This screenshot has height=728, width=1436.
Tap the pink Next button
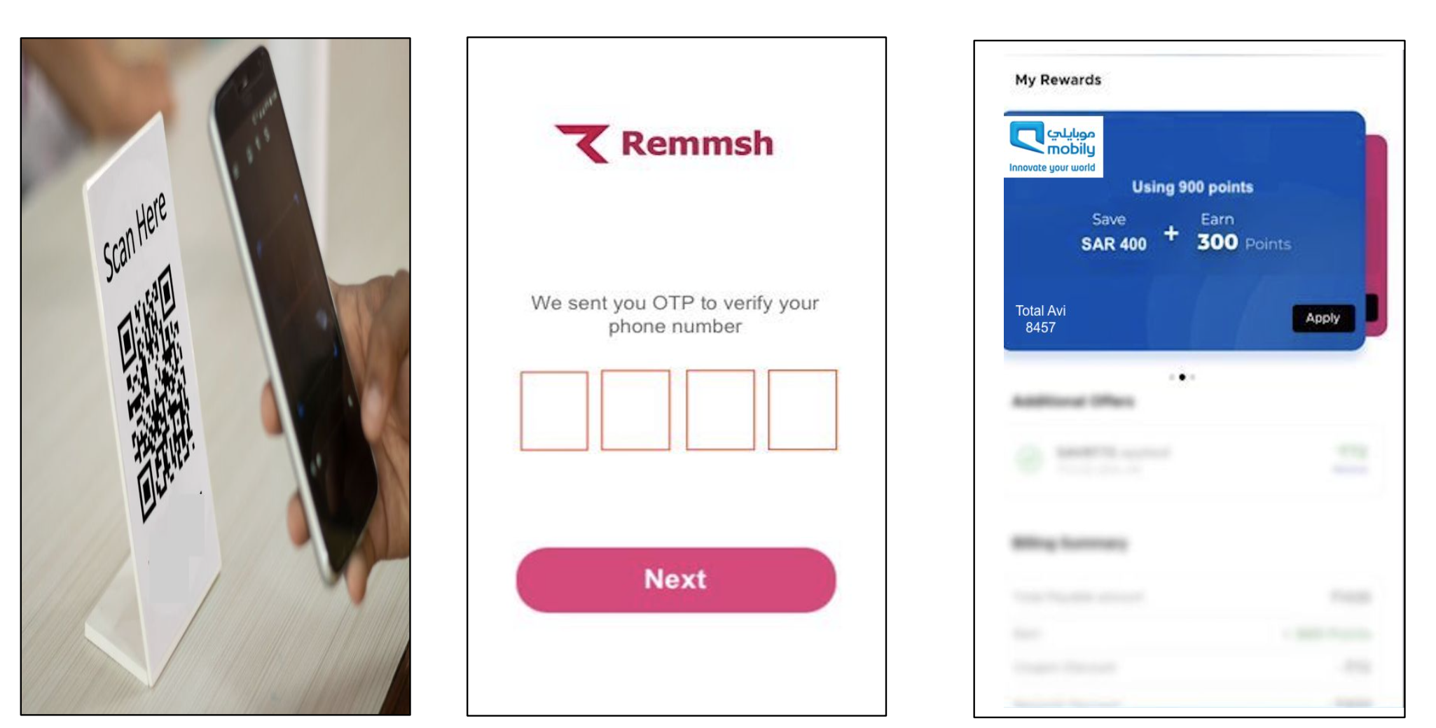(676, 580)
